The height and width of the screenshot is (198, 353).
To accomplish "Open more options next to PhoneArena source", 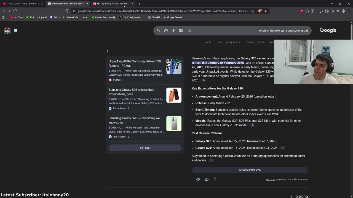I will (129, 108).
